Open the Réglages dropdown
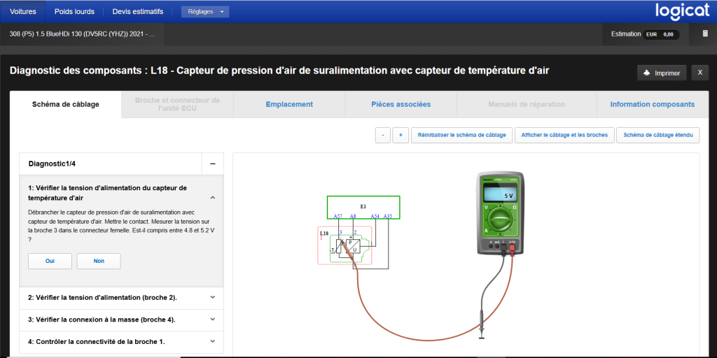Screen dimensions: 717x358 click(x=204, y=12)
